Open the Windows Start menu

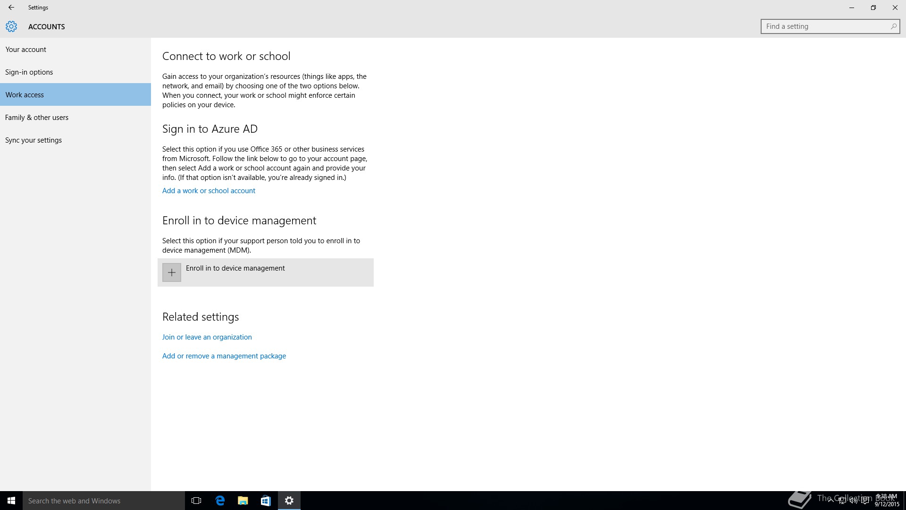pos(11,501)
